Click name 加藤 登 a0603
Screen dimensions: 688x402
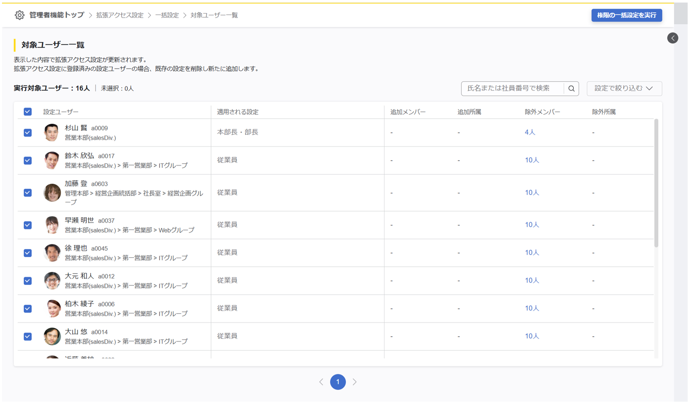86,184
